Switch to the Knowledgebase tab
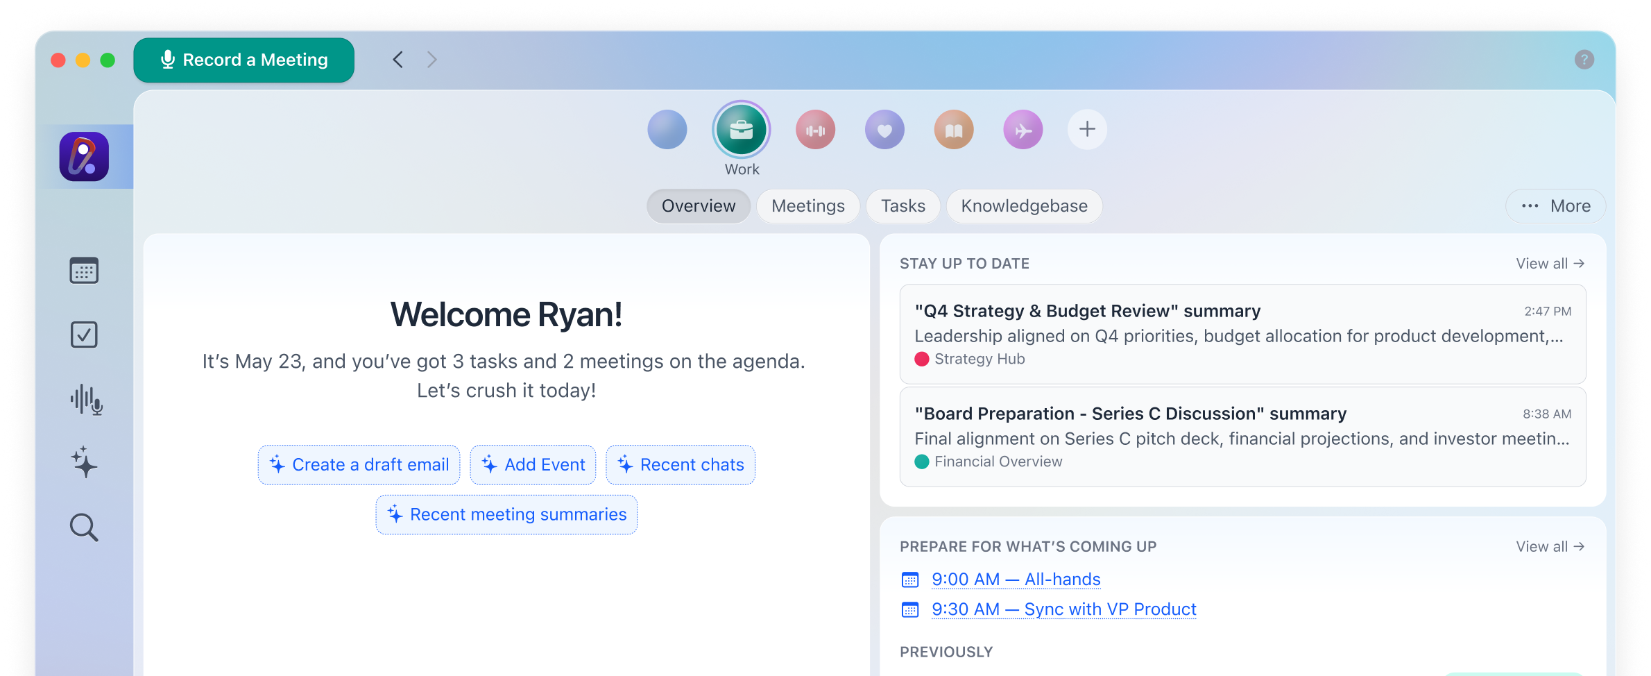Screen dimensions: 1651x676 1024,206
